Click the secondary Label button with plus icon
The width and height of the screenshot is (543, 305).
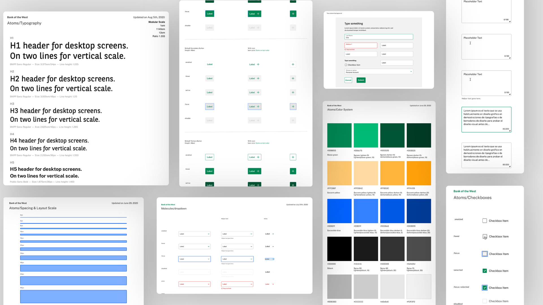tap(254, 64)
